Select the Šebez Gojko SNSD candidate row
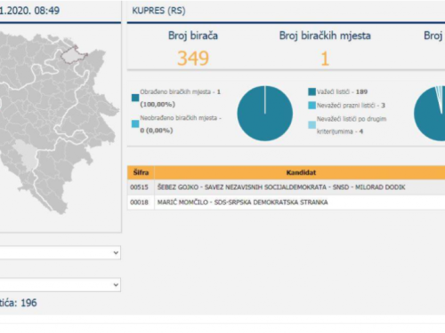The image size is (445, 333). [x=287, y=187]
